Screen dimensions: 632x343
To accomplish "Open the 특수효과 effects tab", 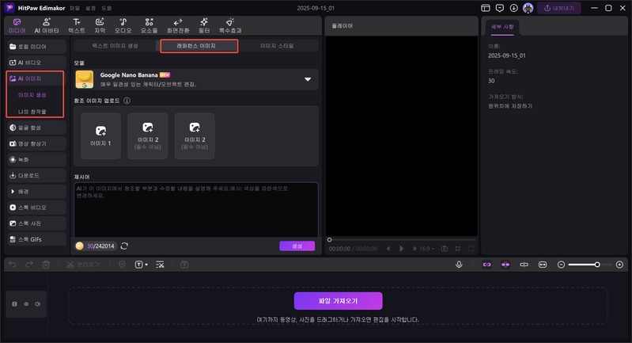I will click(229, 25).
